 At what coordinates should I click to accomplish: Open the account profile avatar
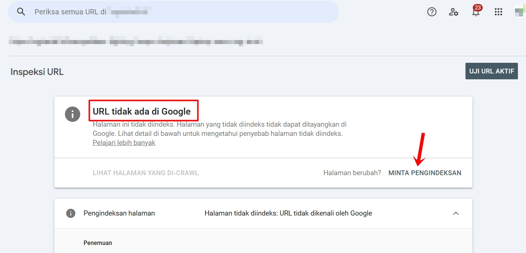519,12
